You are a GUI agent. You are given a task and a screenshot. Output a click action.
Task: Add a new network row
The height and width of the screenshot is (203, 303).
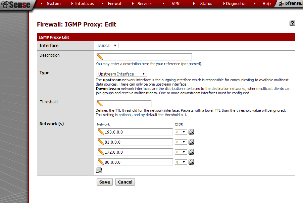click(99, 170)
